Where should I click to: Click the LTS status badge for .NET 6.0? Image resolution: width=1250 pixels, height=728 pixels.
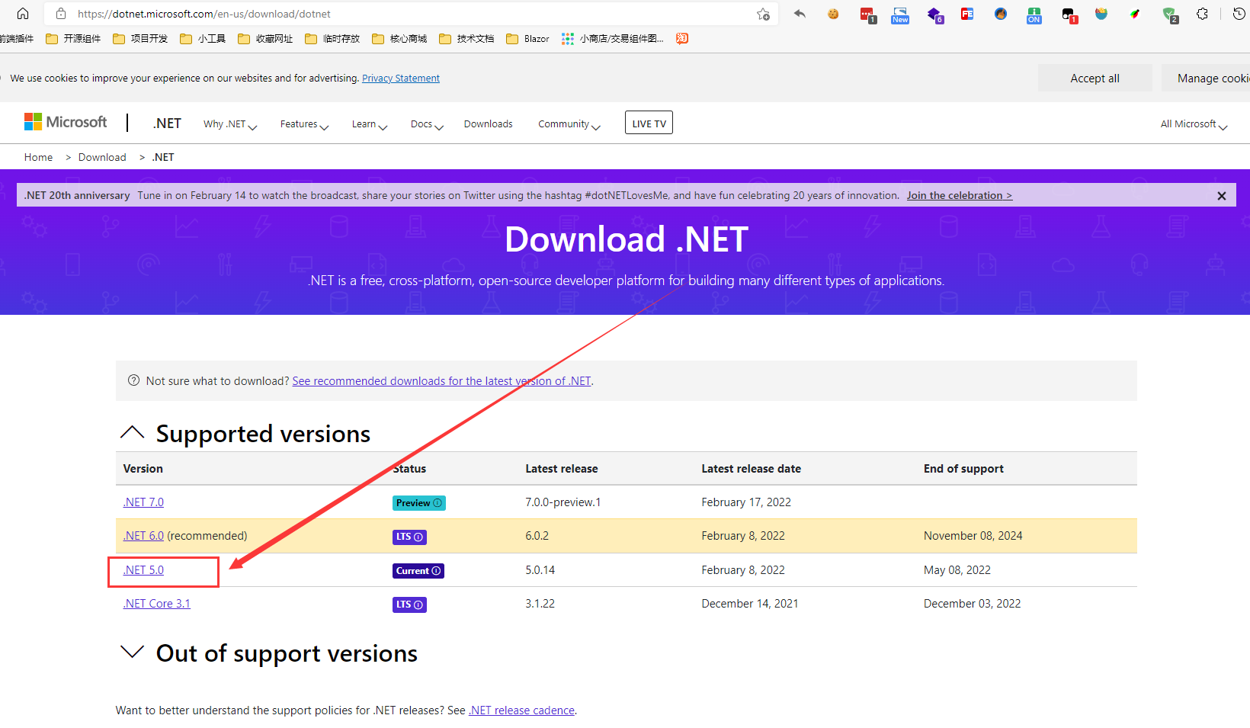tap(409, 537)
